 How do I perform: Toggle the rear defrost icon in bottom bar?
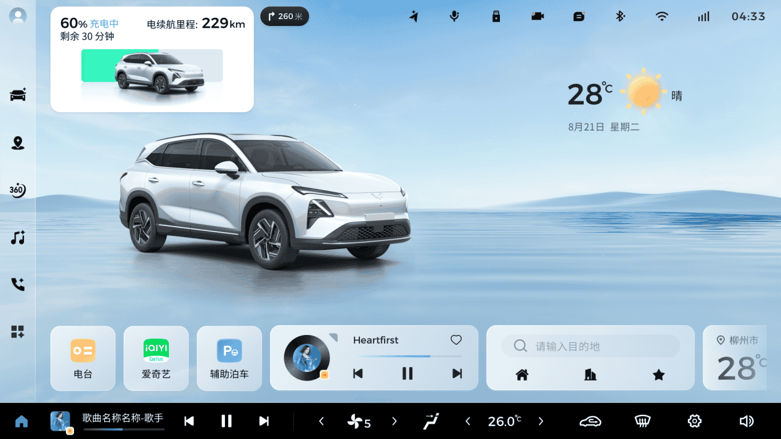click(x=643, y=421)
